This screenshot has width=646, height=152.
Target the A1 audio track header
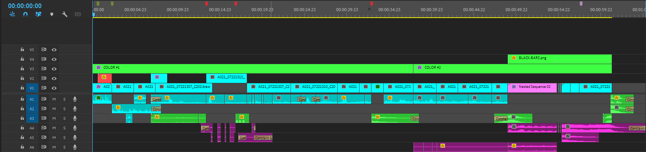(x=32, y=99)
